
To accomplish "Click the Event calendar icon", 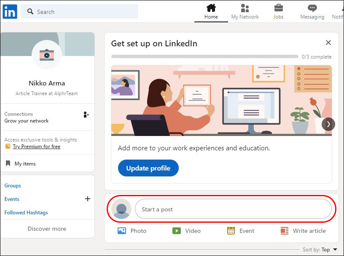I will (231, 231).
